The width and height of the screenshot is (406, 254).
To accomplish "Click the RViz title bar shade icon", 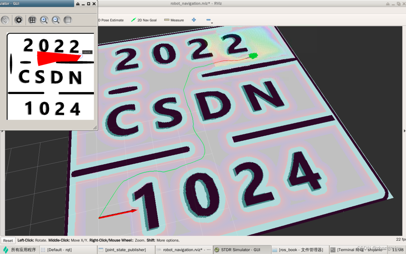I will (388, 4).
